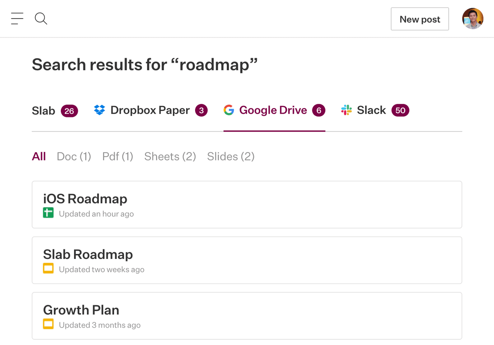Image resolution: width=494 pixels, height=345 pixels.
Task: Open the hamburger navigation menu
Action: point(17,19)
